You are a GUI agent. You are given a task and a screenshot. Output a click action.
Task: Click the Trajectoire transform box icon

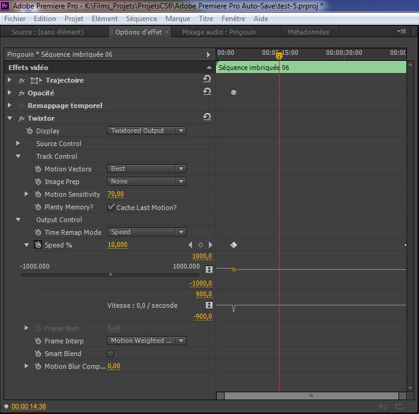pos(36,80)
